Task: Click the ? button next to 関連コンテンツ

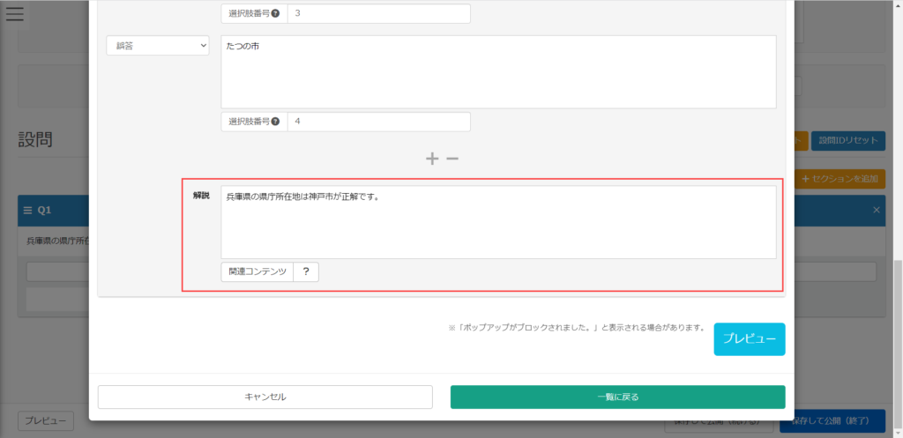Action: click(x=305, y=272)
